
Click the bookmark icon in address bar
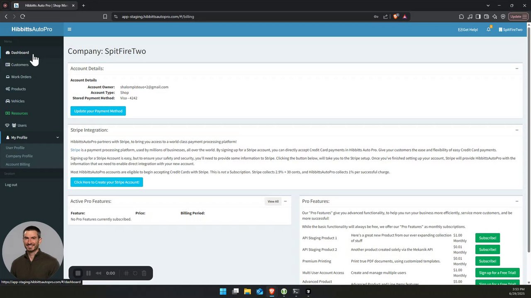coord(105,17)
